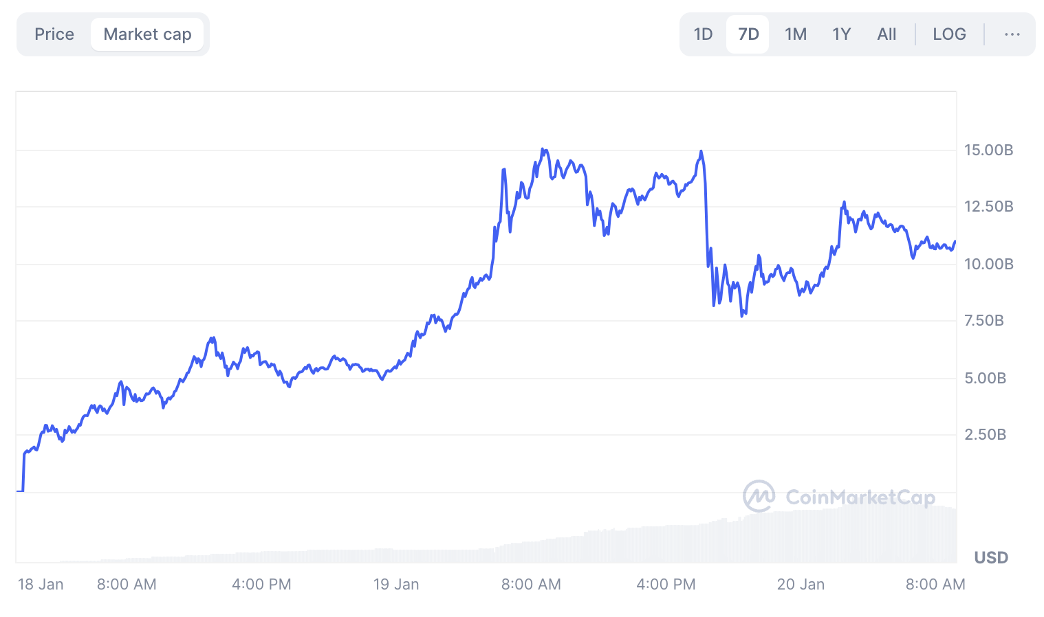Viewport: 1044px width, 617px height.
Task: Click the 2.50B y-axis label
Action: click(x=985, y=434)
